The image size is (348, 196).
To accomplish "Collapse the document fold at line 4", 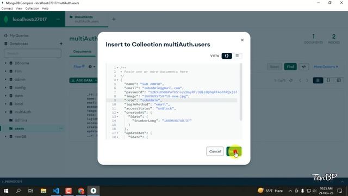I will point(117,80).
